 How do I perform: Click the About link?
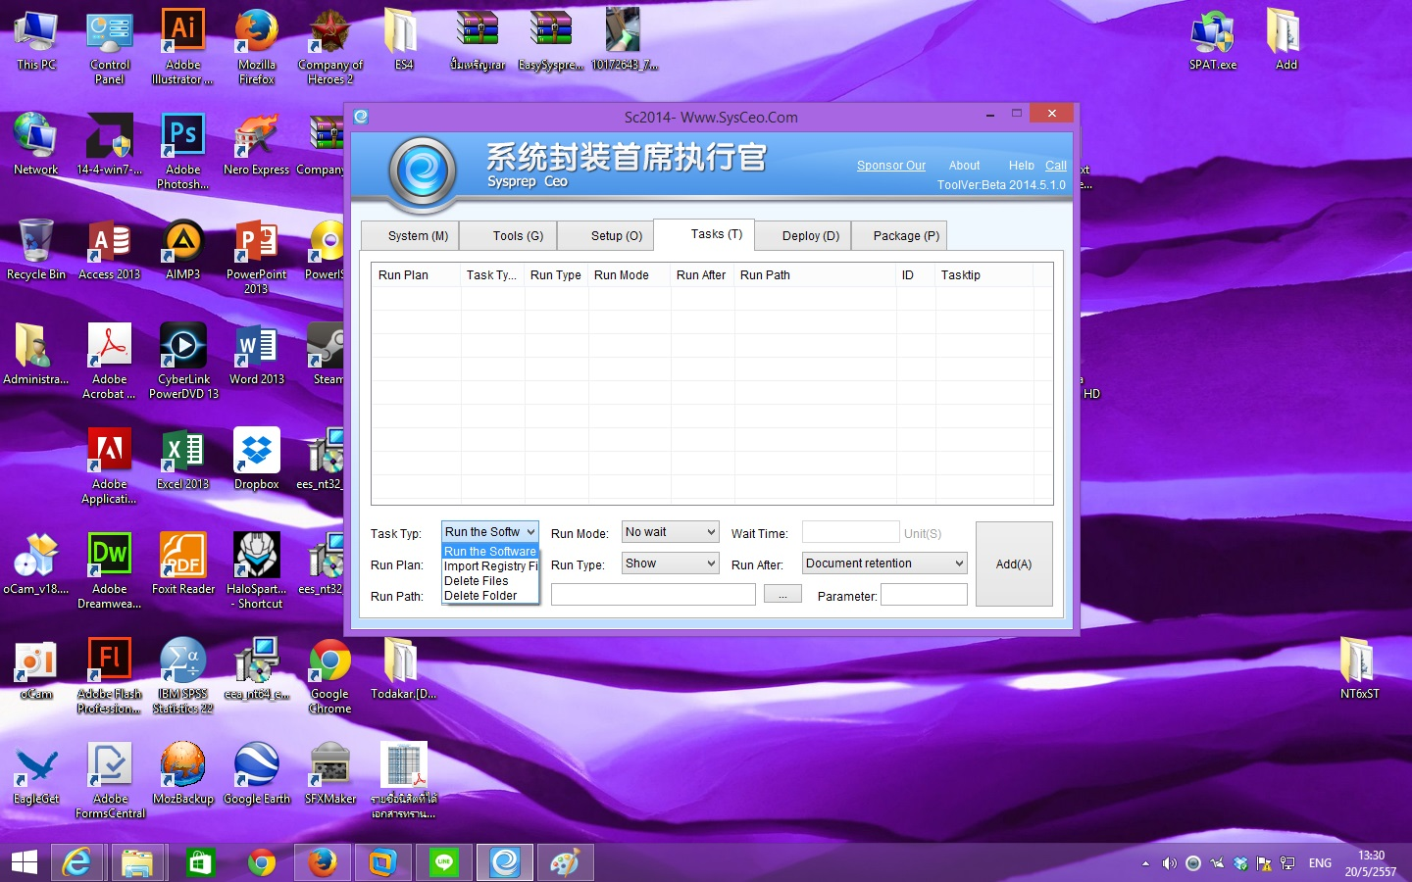coord(964,166)
